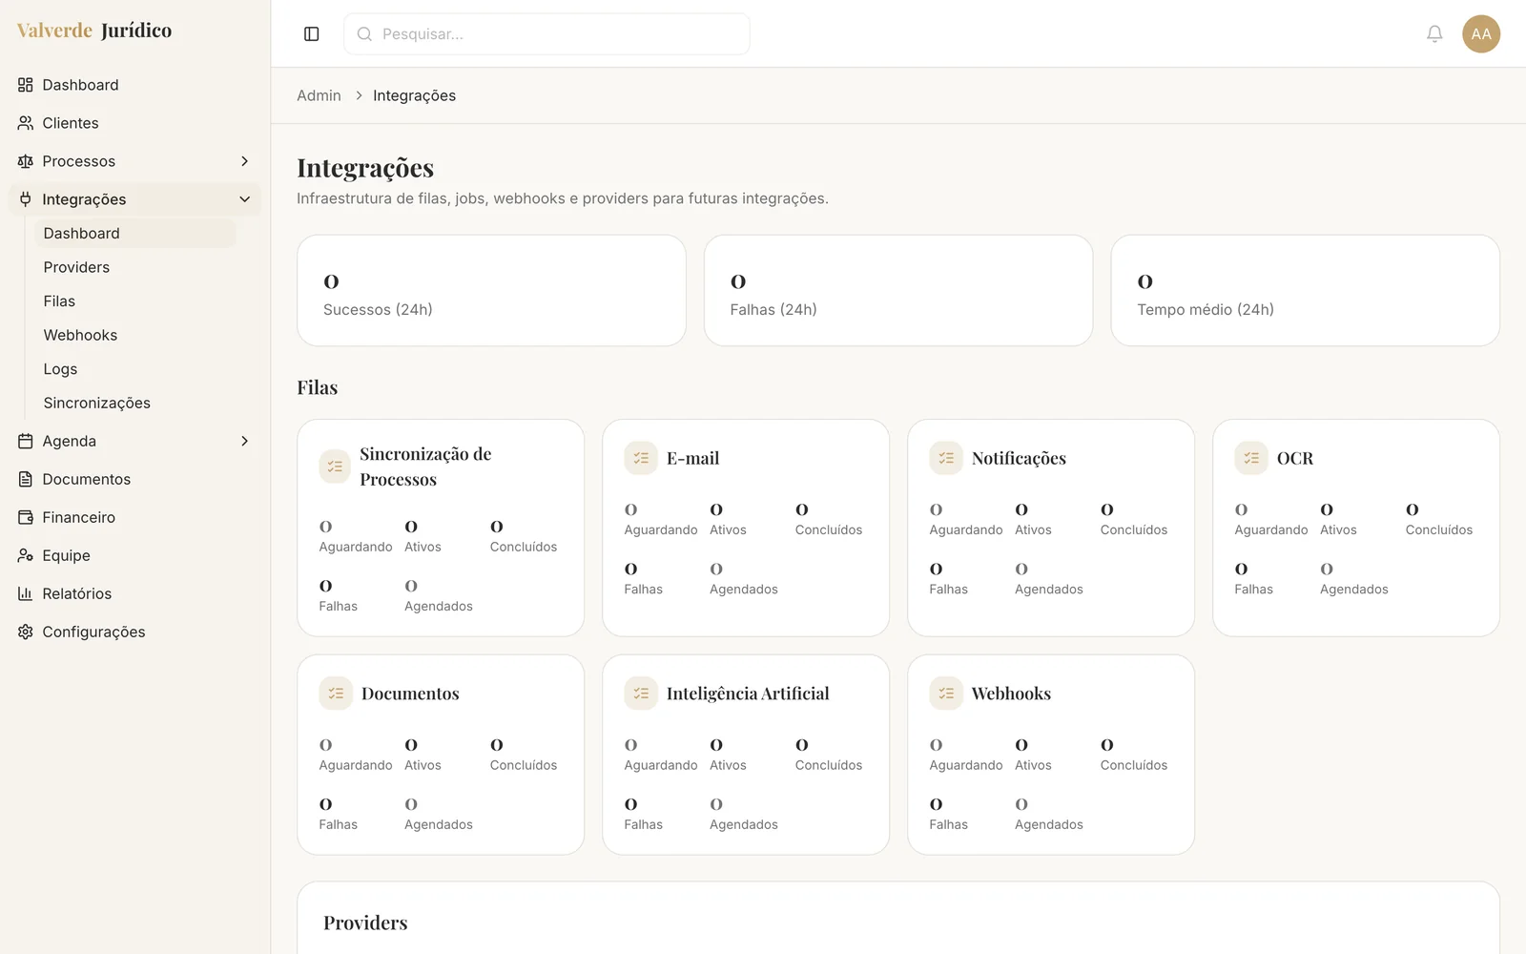Screen dimensions: 1526x954
Task: Open Providers in the Integrações submenu
Action: [x=76, y=267]
